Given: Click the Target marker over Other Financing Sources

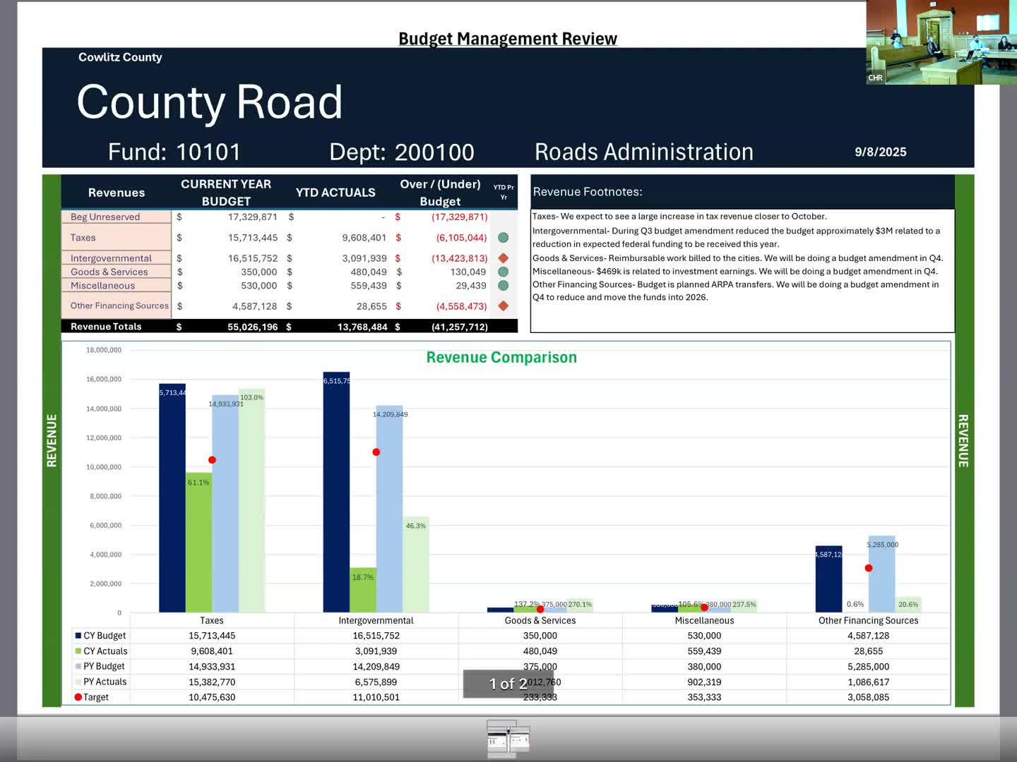Looking at the screenshot, I should tap(868, 567).
